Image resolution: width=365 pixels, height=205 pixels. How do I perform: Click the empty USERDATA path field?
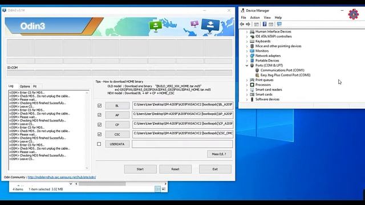[182, 144]
